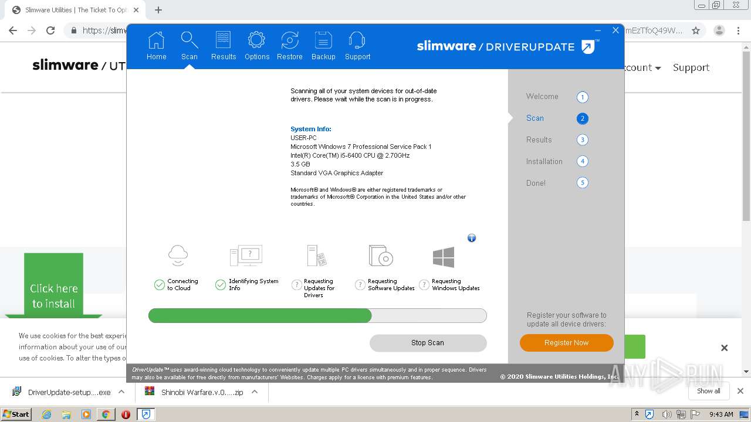Click Show all downloads button

(708, 391)
